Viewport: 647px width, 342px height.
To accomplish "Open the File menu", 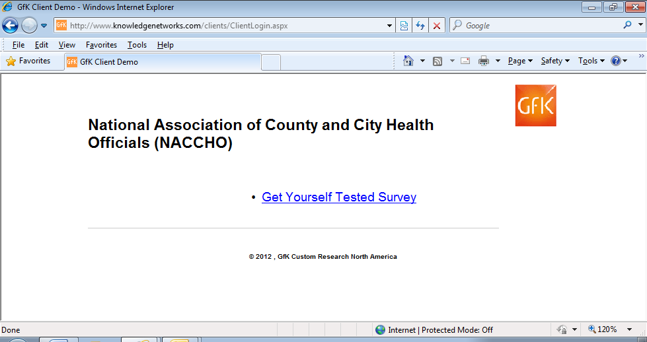I will [18, 45].
